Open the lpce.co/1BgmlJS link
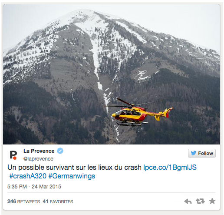The image size is (224, 215). click(170, 167)
